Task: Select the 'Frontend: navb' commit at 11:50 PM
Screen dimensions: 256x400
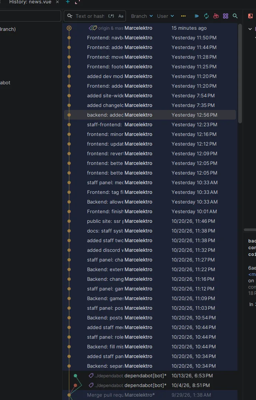Action: point(150,38)
